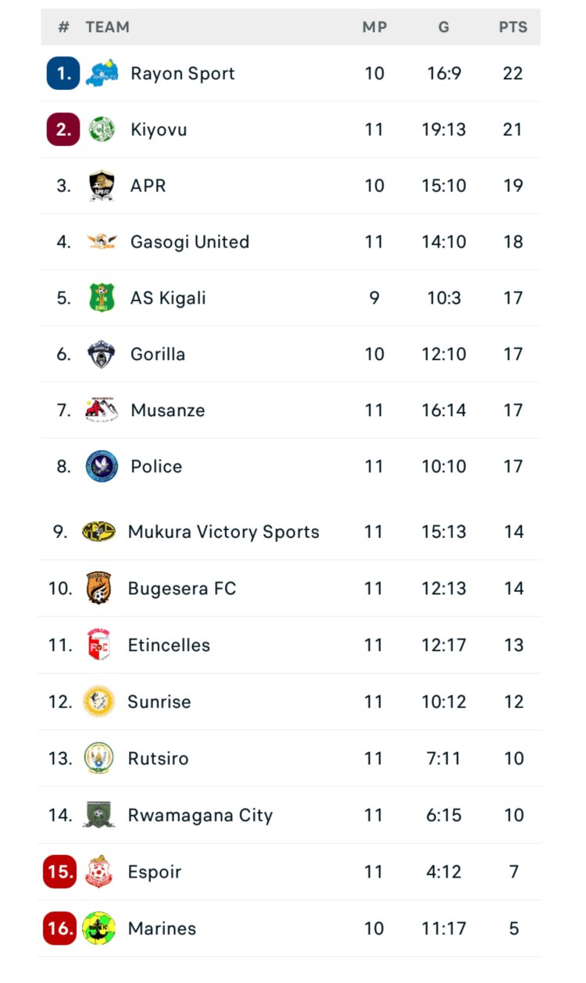Image resolution: width=586 pixels, height=983 pixels.
Task: Click the AS Kigali green crest
Action: point(102,298)
